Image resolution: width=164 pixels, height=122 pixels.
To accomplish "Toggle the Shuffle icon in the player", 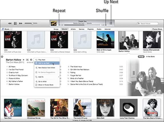I will 105,25.
